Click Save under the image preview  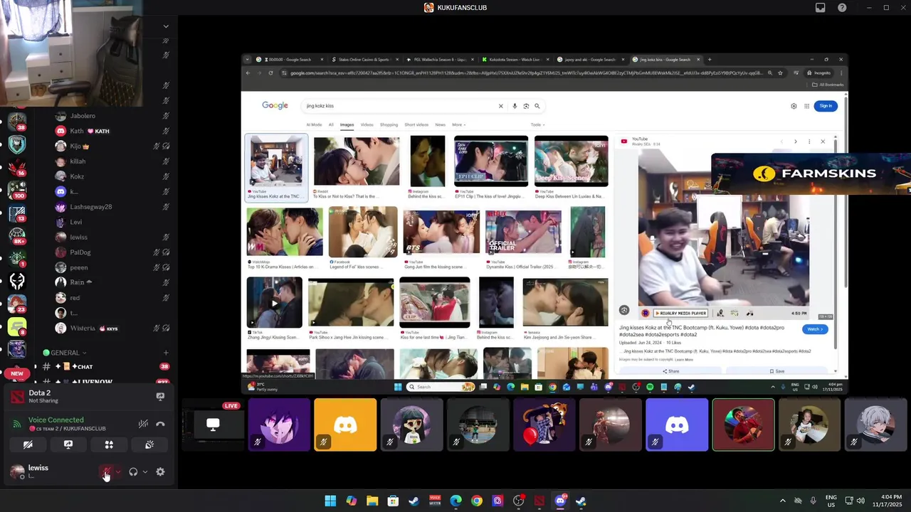(x=776, y=371)
